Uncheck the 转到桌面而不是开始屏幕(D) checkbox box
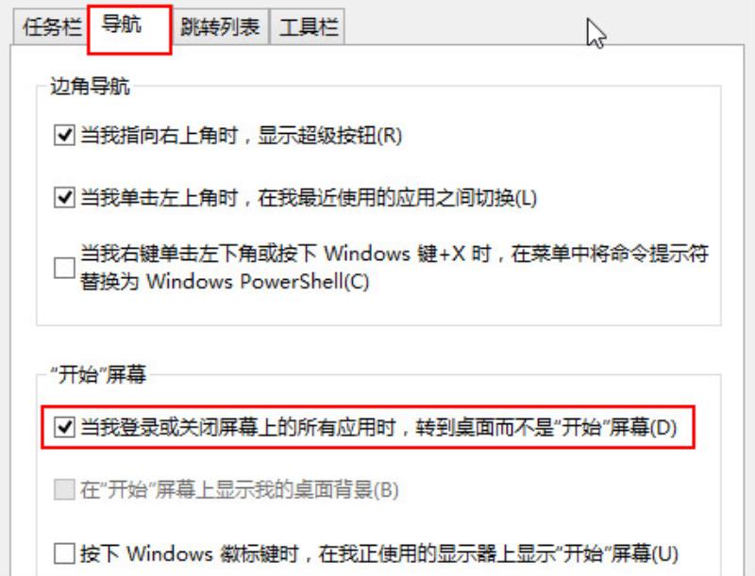Screen dimensions: 755x576 tap(64, 427)
